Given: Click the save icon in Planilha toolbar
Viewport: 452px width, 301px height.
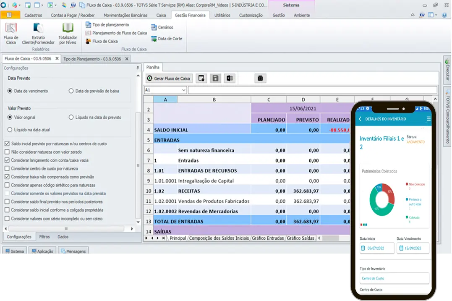Looking at the screenshot, I should pos(215,79).
